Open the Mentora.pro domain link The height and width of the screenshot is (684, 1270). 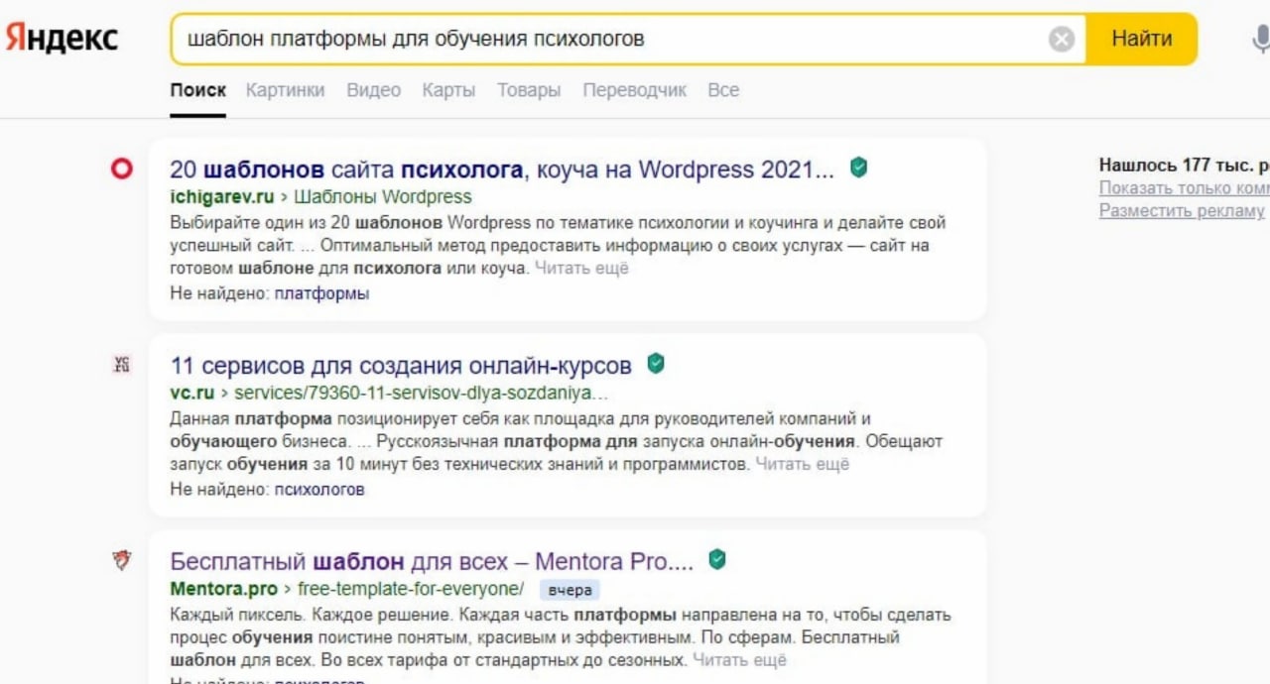click(x=224, y=589)
